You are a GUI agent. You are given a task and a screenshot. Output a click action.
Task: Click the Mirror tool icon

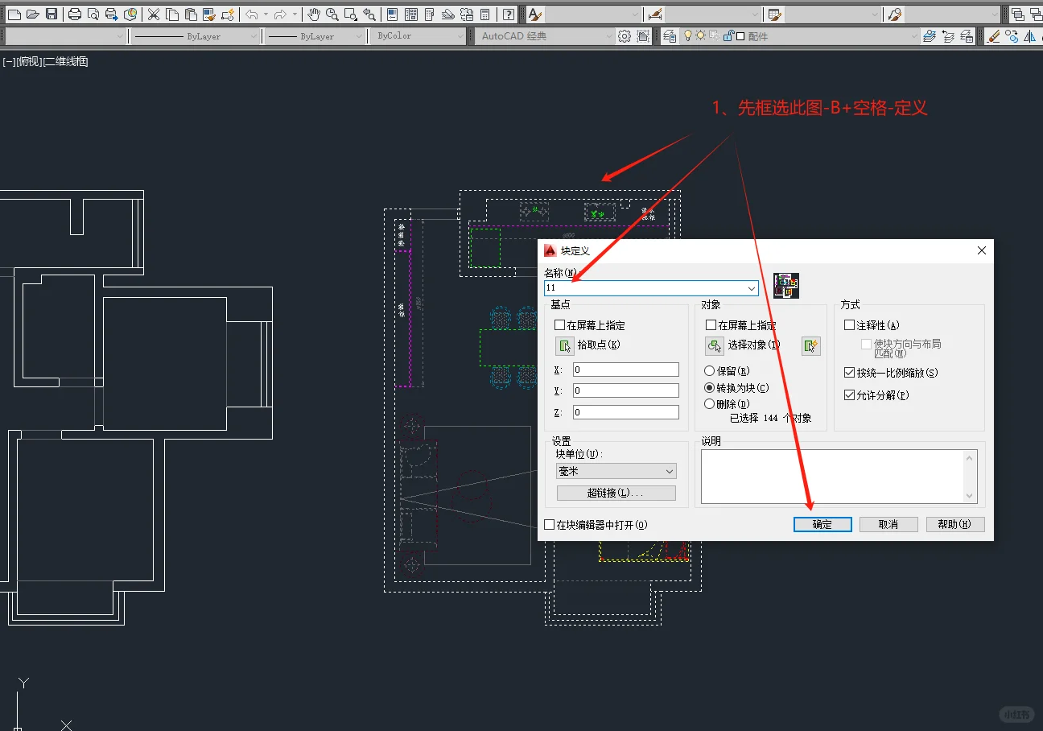[1031, 36]
